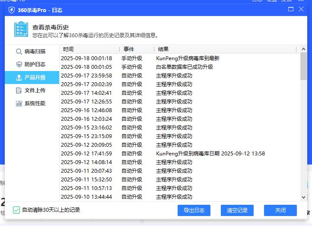Viewport: 312px width, 226px height.
Task: Click result KunPeng升级到病毒库日期 2025-09-12 13:58
Action: click(x=210, y=154)
